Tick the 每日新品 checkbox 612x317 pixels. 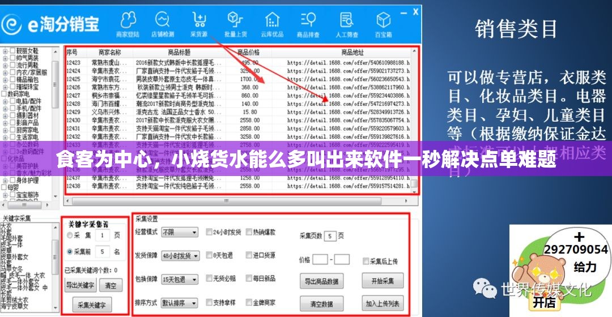(249, 279)
